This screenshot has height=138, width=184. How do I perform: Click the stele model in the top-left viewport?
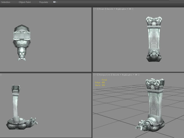pos(22,43)
